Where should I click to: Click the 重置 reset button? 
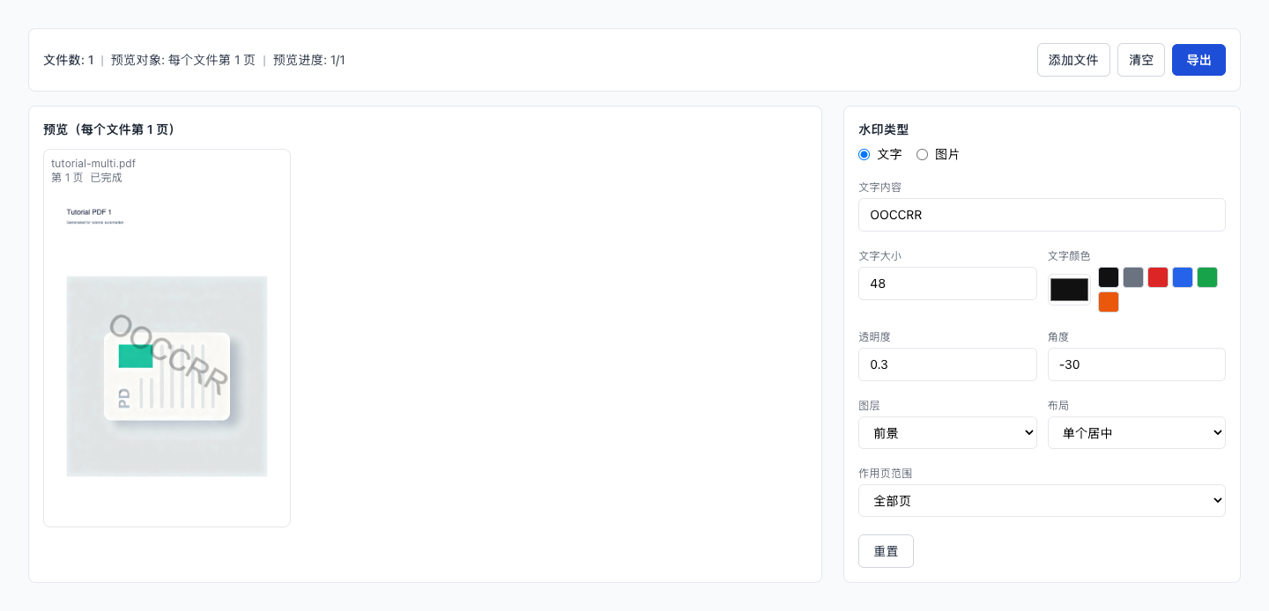886,550
